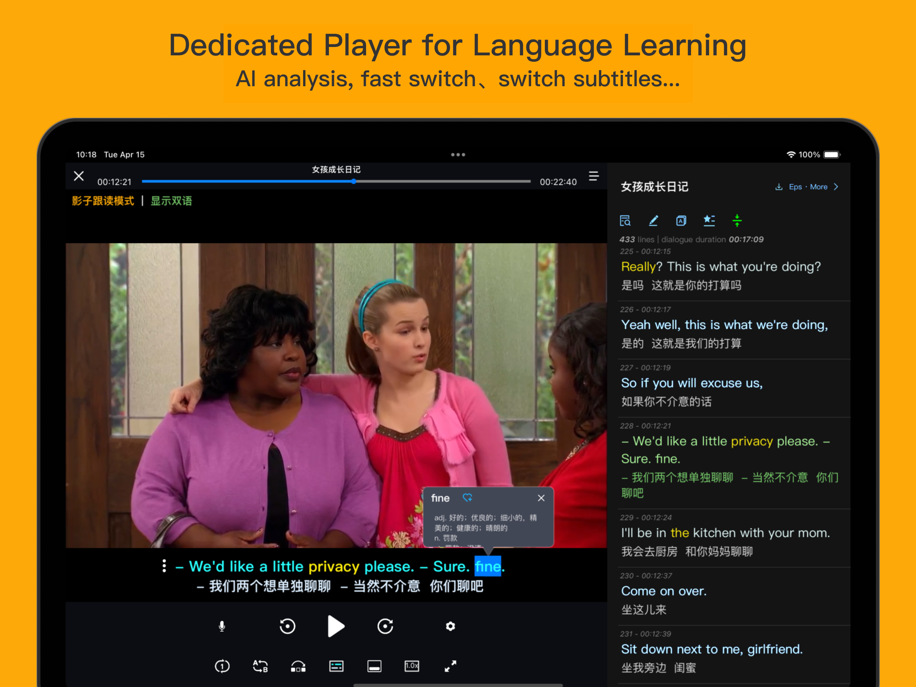Skip forward to the next sentence
The width and height of the screenshot is (916, 687).
(385, 626)
